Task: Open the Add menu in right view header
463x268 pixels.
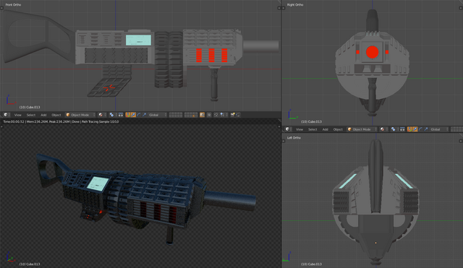Action: pyautogui.click(x=325, y=129)
